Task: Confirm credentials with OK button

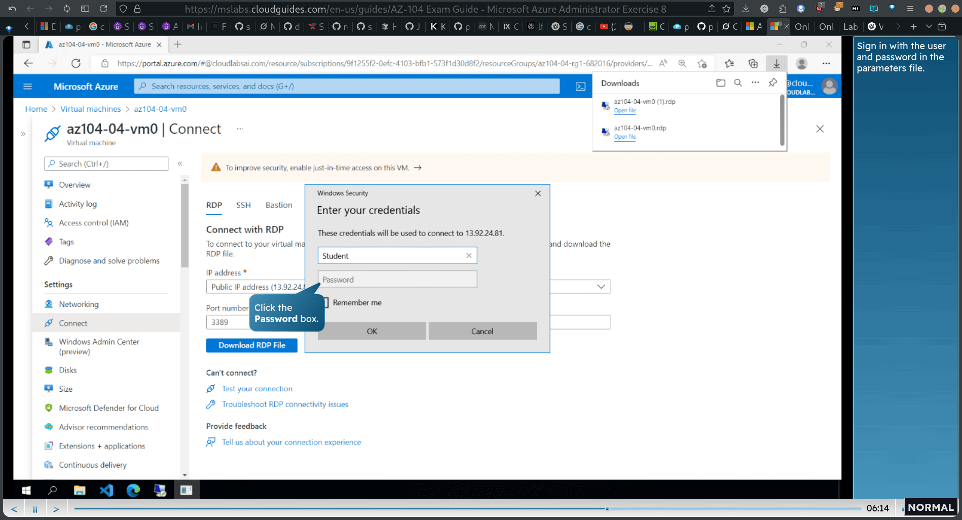Action: pos(372,331)
